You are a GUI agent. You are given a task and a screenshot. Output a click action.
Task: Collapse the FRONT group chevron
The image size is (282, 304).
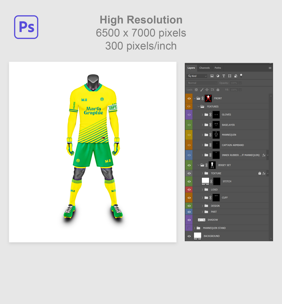[195, 99]
